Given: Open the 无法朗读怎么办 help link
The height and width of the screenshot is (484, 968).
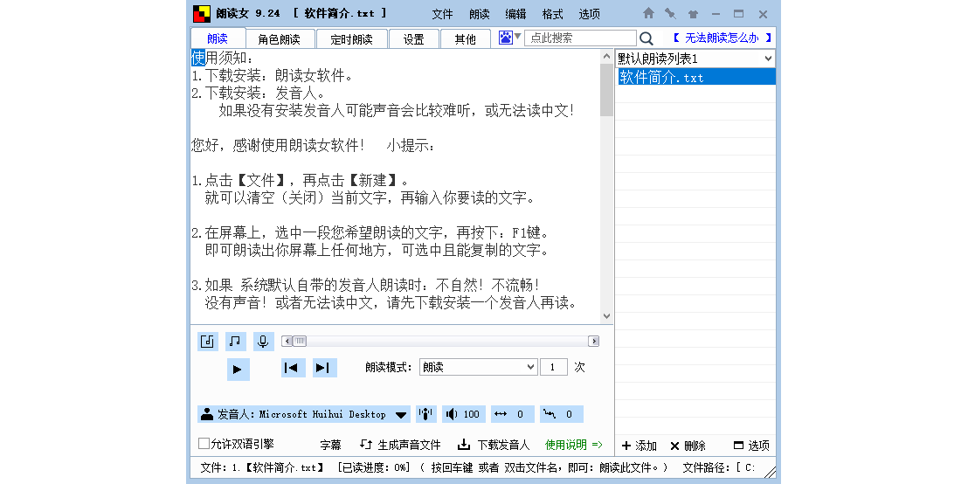Looking at the screenshot, I should 722,38.
